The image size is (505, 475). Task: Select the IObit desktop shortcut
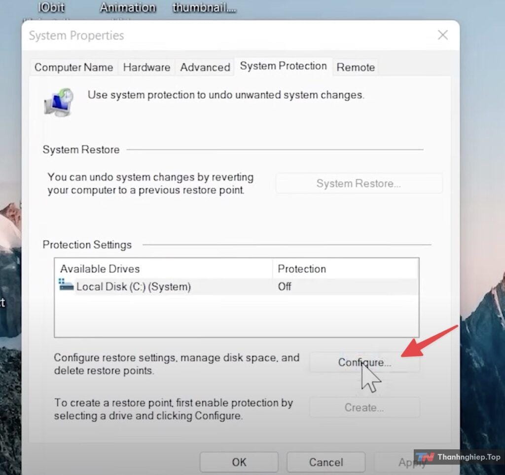click(x=51, y=7)
